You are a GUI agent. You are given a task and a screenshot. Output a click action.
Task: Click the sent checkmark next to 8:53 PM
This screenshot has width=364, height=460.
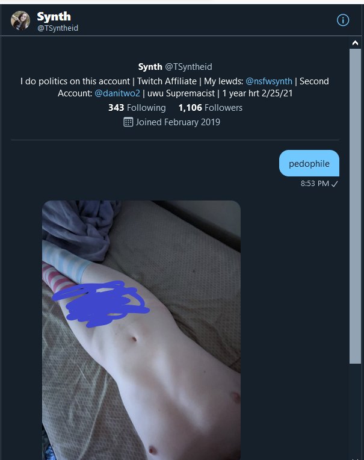[335, 184]
